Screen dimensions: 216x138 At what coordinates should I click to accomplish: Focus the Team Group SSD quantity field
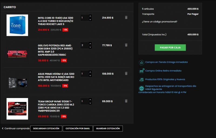[84, 101]
